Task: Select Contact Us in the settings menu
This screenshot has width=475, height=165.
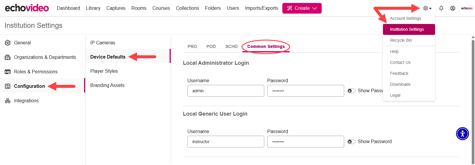Action: 409,62
